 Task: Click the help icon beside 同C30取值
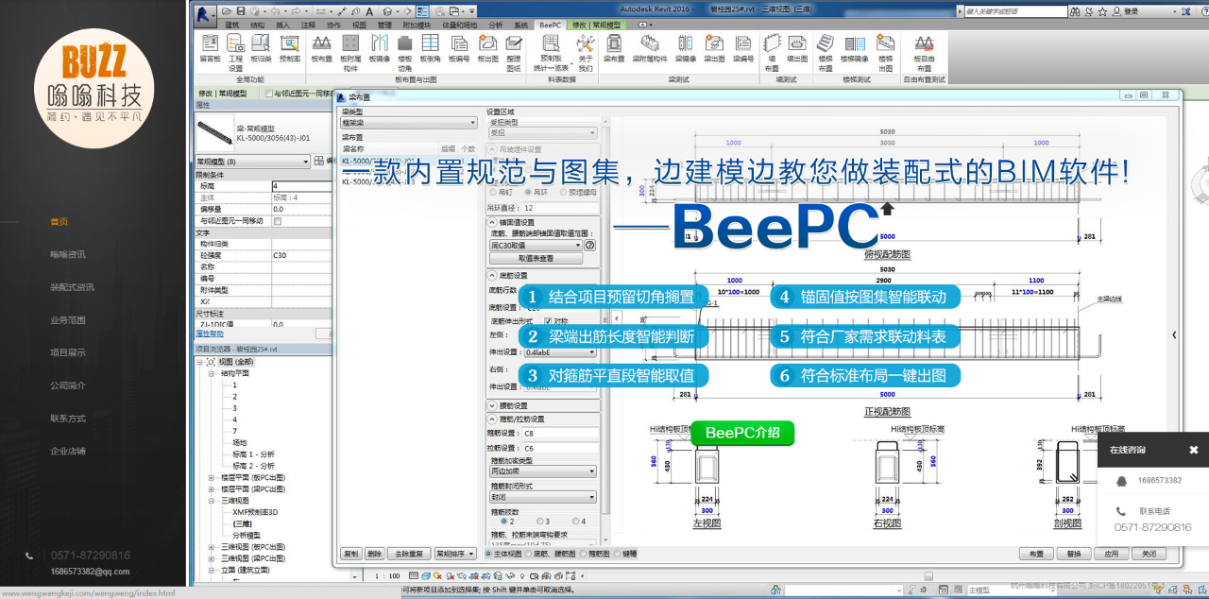590,245
